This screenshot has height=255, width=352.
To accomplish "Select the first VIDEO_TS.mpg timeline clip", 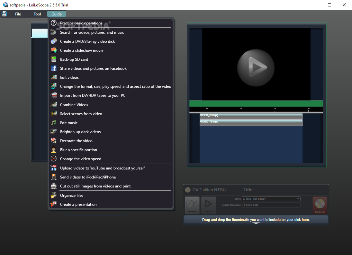I will [251, 116].
